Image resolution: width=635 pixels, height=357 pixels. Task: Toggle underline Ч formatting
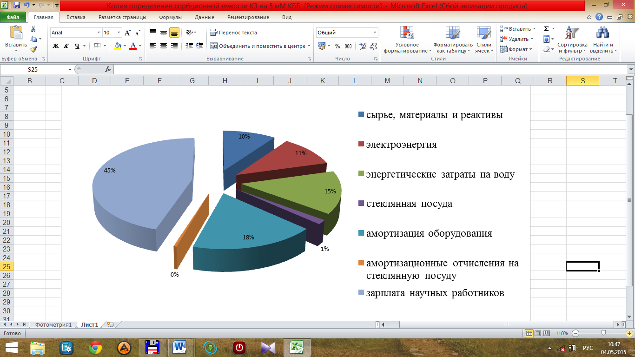pyautogui.click(x=77, y=46)
